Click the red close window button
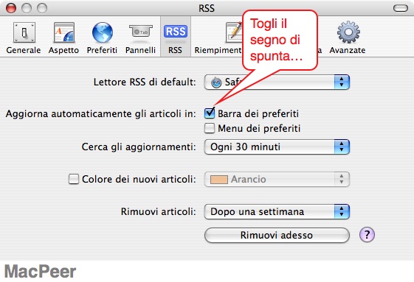 (x=11, y=8)
